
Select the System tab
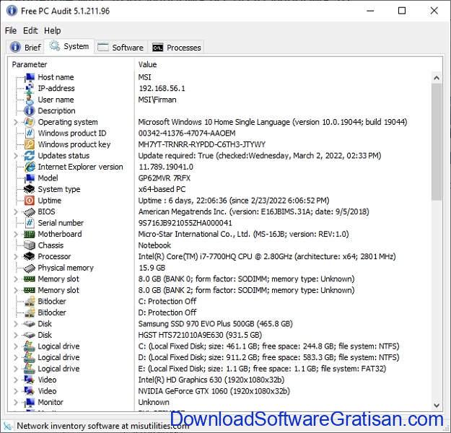point(69,46)
